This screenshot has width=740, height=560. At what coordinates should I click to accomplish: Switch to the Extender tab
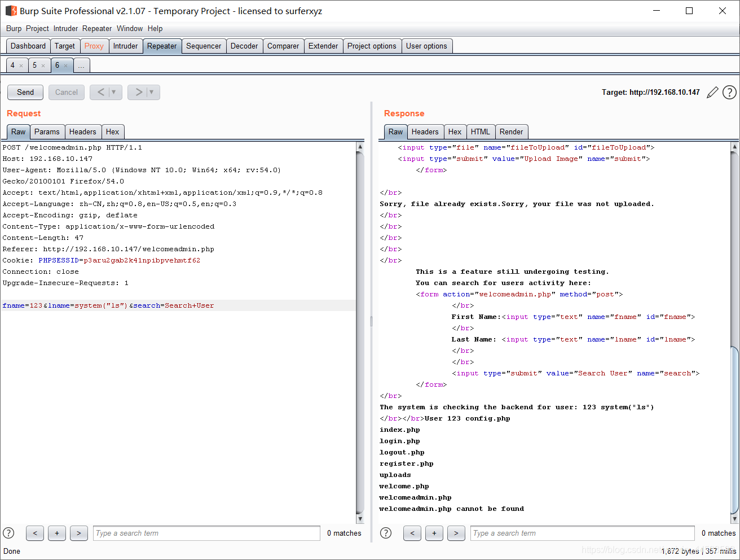tap(323, 46)
